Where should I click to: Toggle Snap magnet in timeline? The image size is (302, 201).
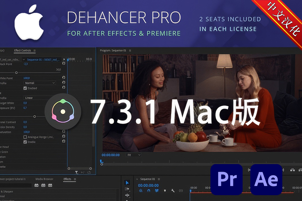click(149, 191)
